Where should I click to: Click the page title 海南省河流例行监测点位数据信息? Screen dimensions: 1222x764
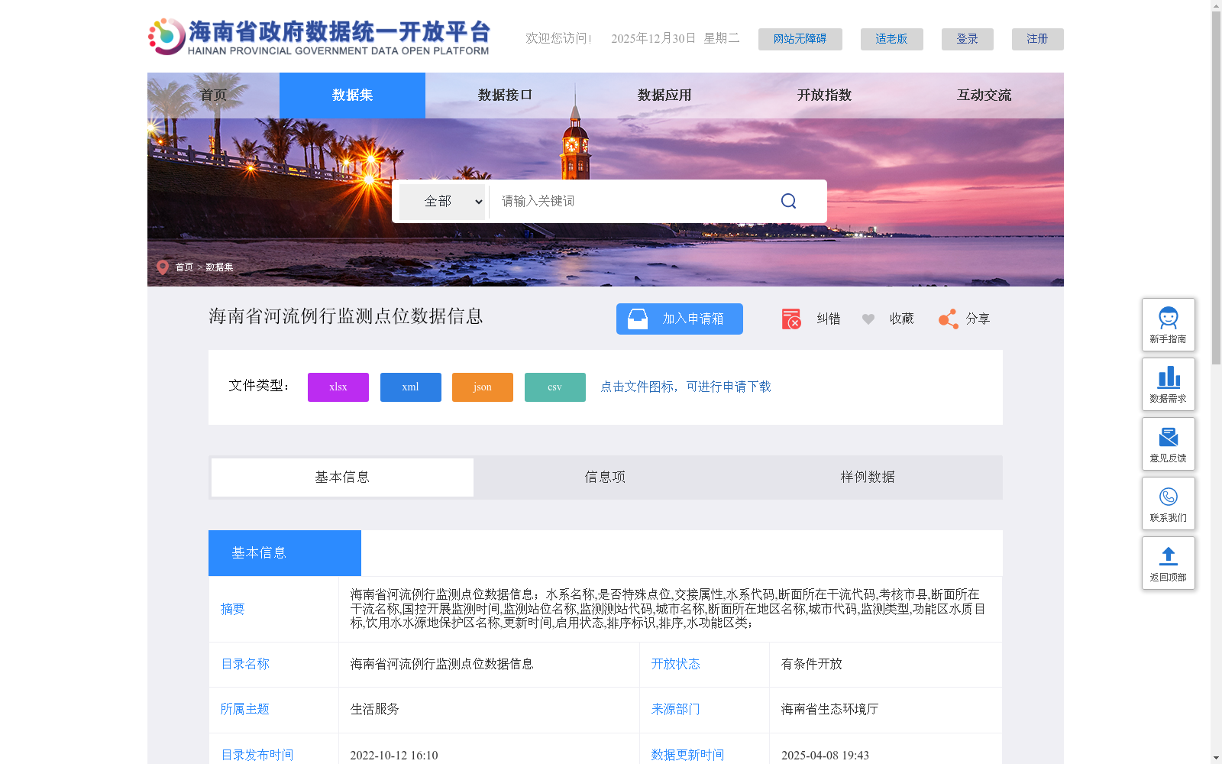346,316
